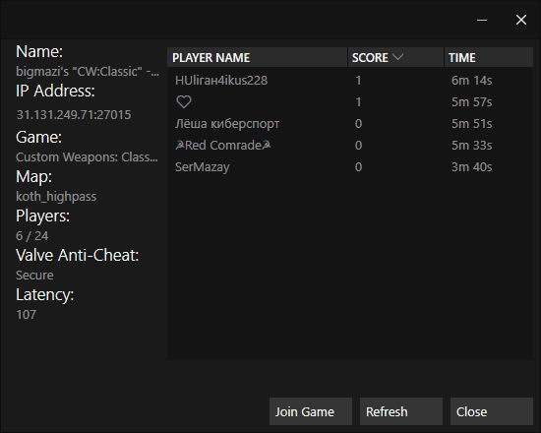Viewport: 541px width, 433px height.
Task: Select player SerMazay in list
Action: pos(350,167)
